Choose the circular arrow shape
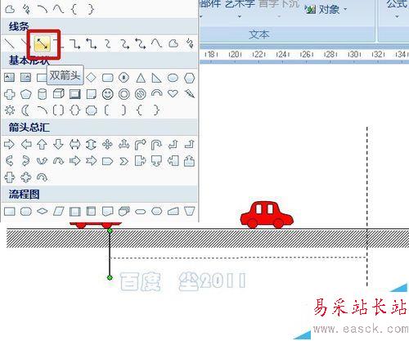The height and width of the screenshot is (341, 409). 42,177
